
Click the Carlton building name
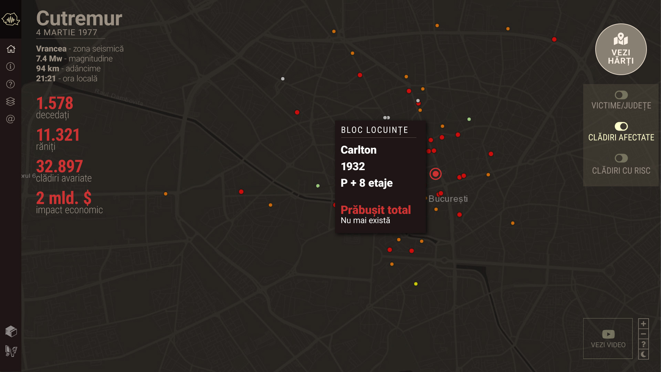pos(358,150)
